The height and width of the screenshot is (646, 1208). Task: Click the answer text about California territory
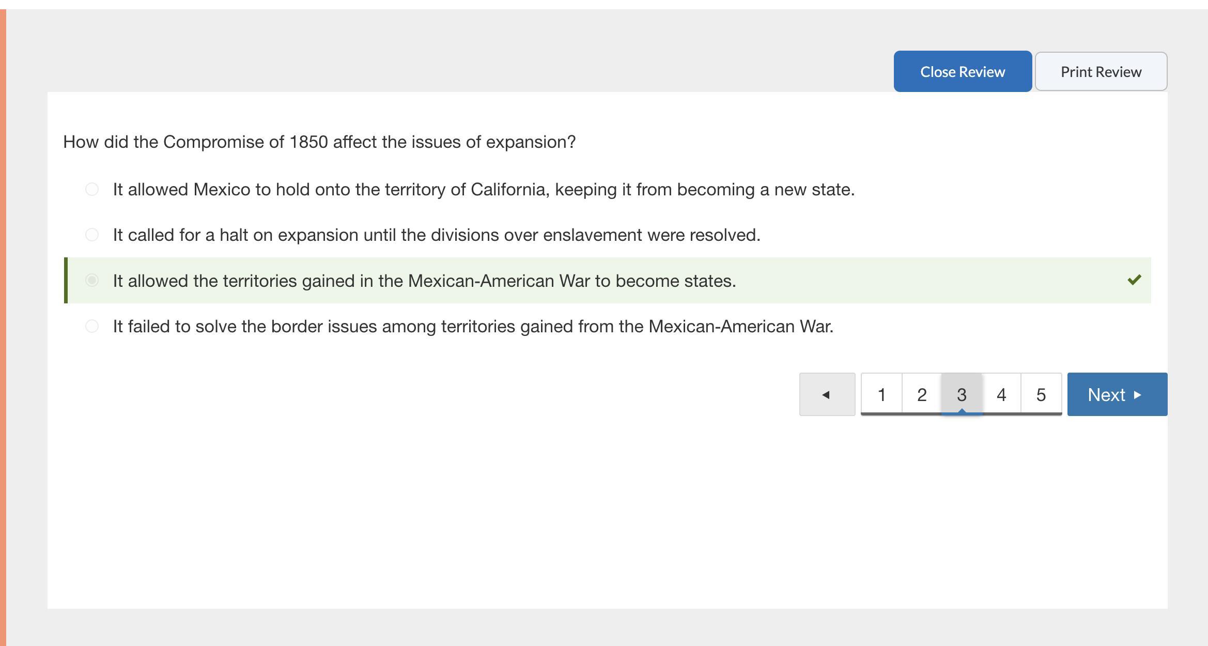pyautogui.click(x=484, y=190)
